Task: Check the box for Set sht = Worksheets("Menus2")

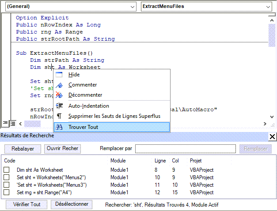Action: [7, 177]
